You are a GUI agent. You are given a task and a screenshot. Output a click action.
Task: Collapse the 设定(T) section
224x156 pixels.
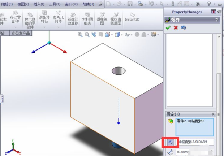click(213, 114)
